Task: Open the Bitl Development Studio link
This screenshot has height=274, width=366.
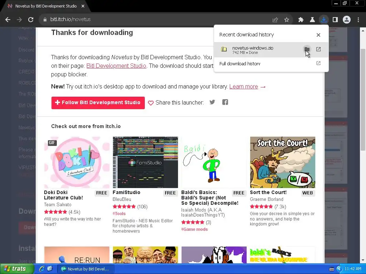Action: [x=116, y=66]
